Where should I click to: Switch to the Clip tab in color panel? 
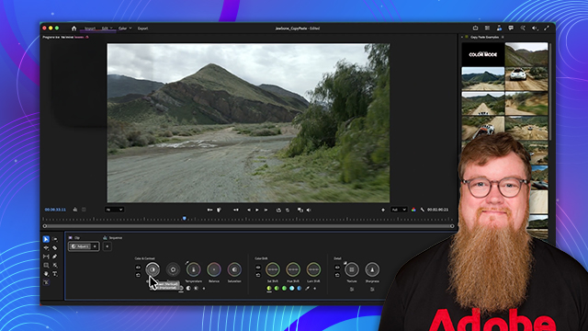click(x=74, y=237)
